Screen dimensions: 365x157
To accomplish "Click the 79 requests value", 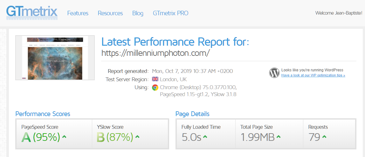I will tap(314, 137).
